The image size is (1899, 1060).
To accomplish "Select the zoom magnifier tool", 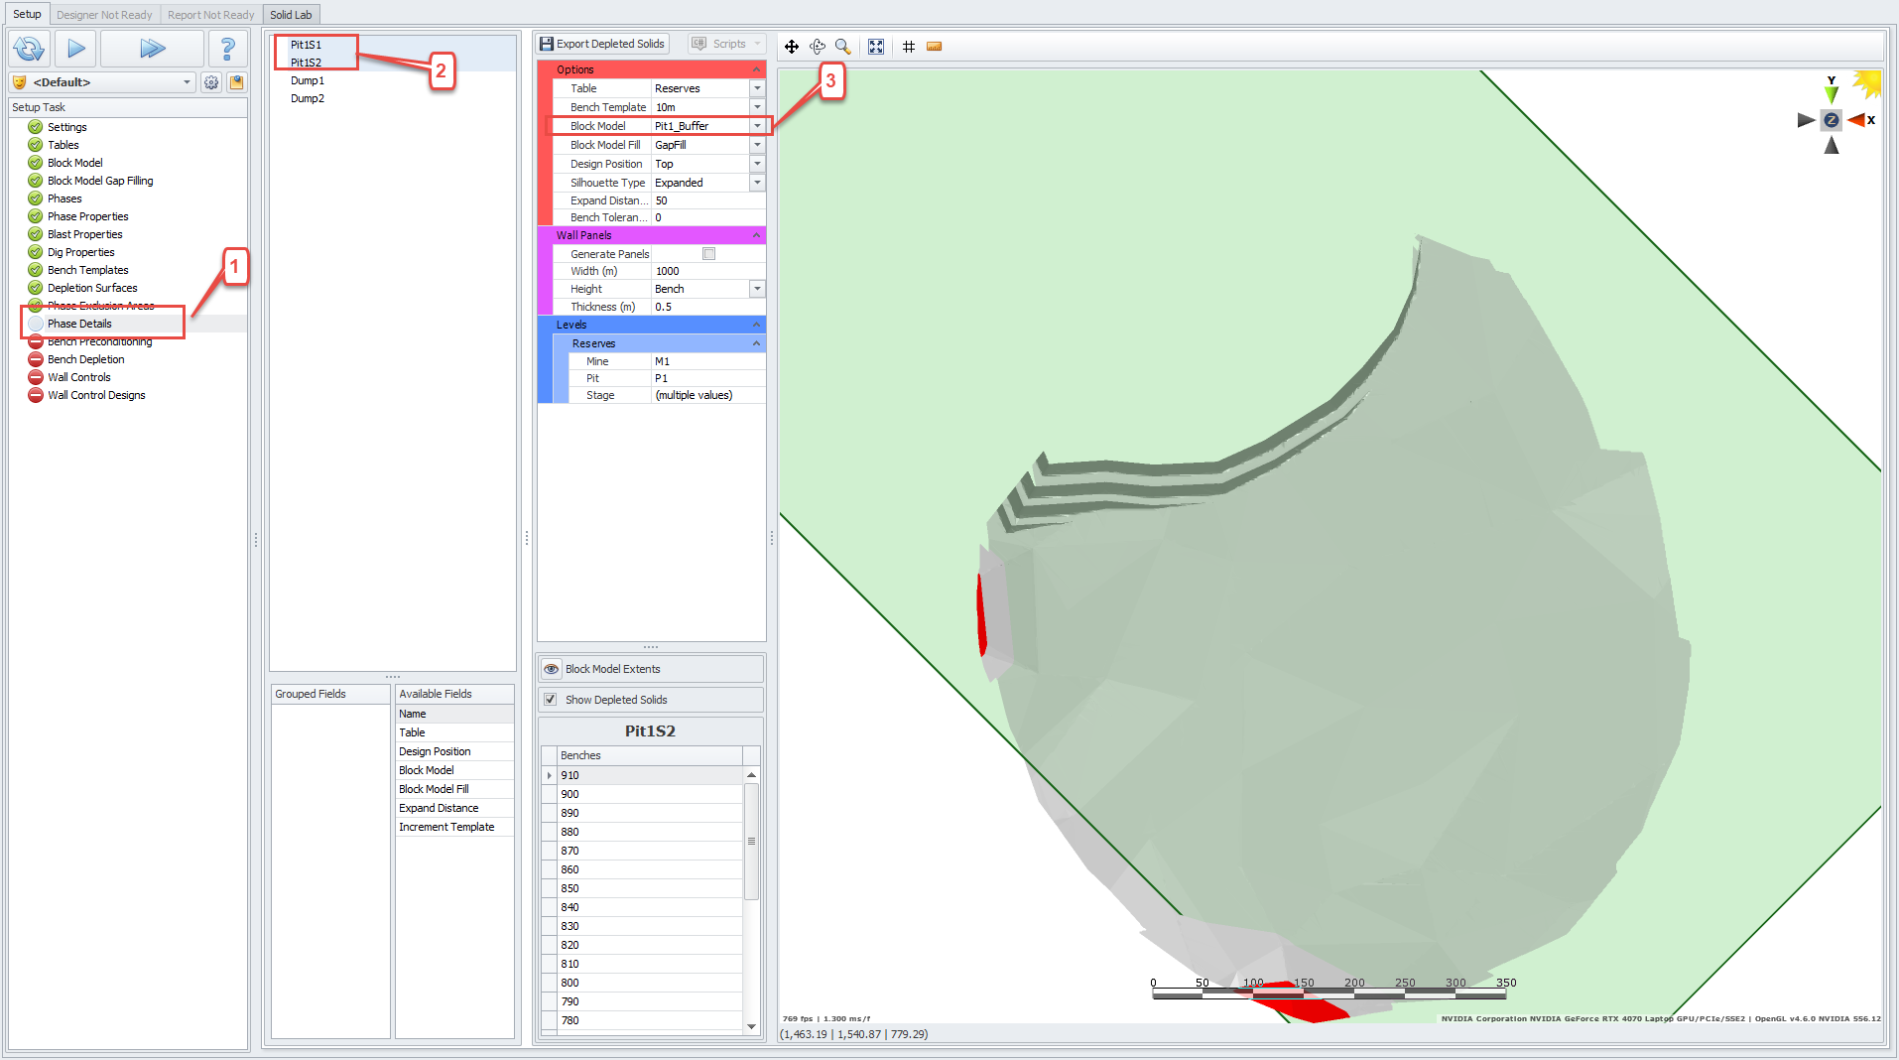I will click(842, 47).
